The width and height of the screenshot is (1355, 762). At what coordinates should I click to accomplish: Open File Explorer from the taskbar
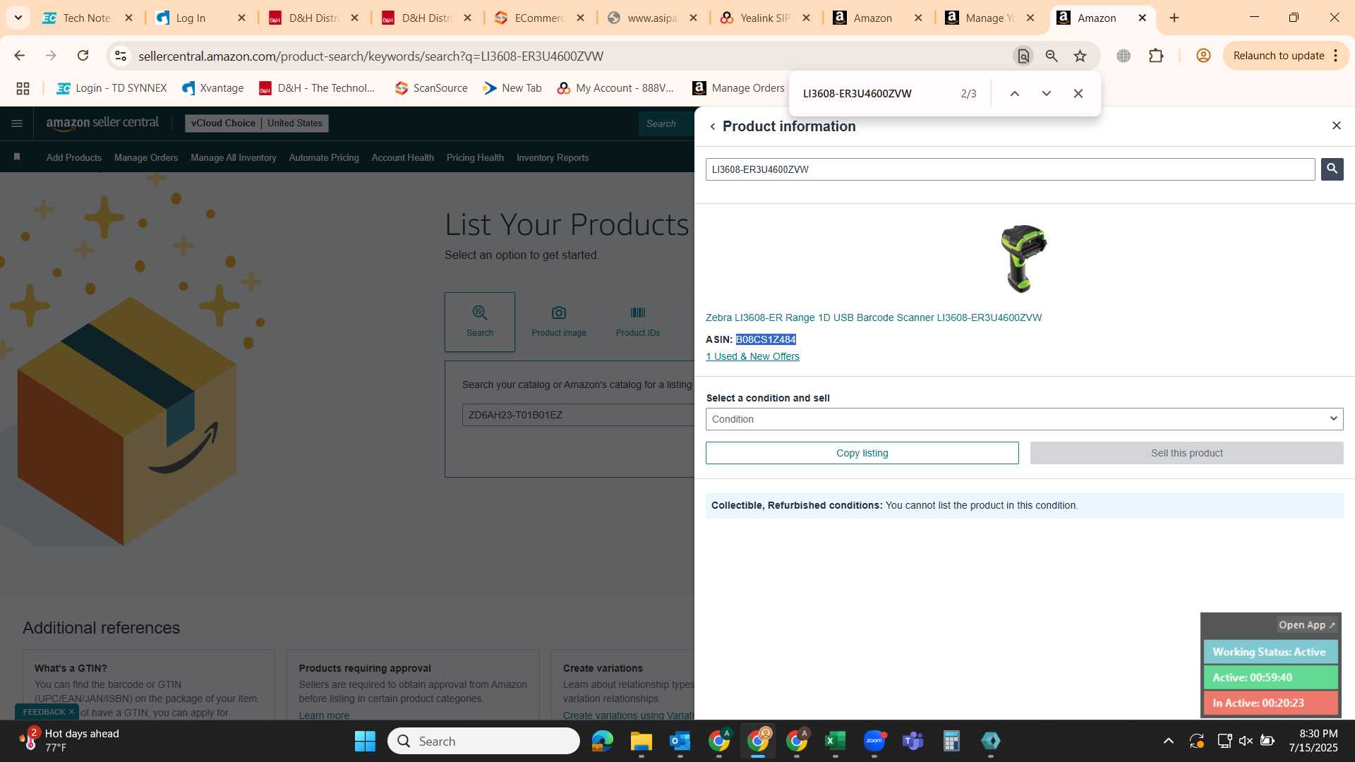pyautogui.click(x=641, y=741)
